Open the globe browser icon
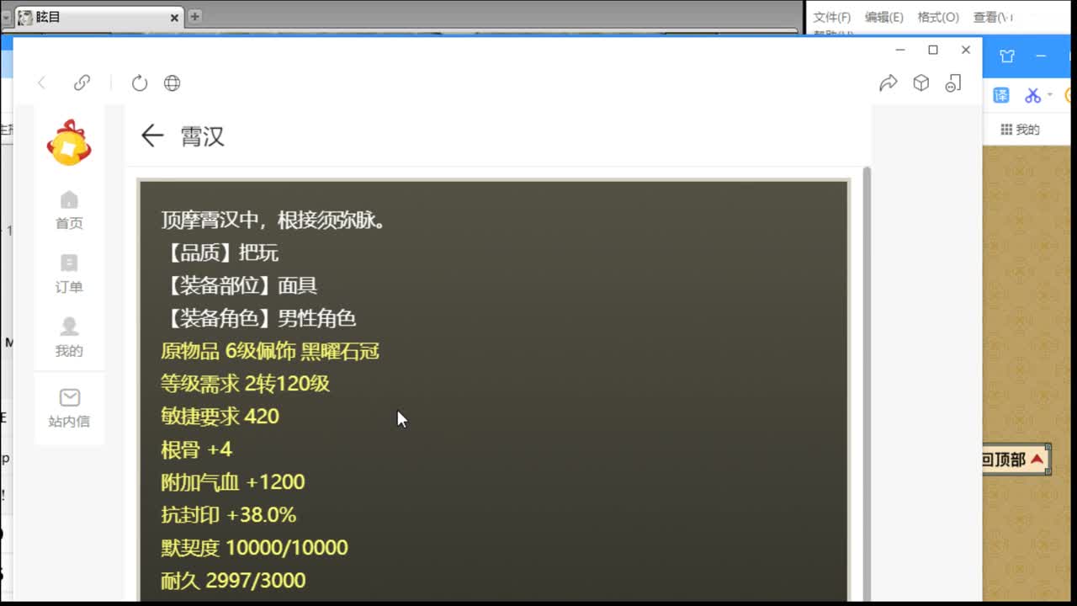Viewport: 1077px width, 606px height. coord(172,82)
